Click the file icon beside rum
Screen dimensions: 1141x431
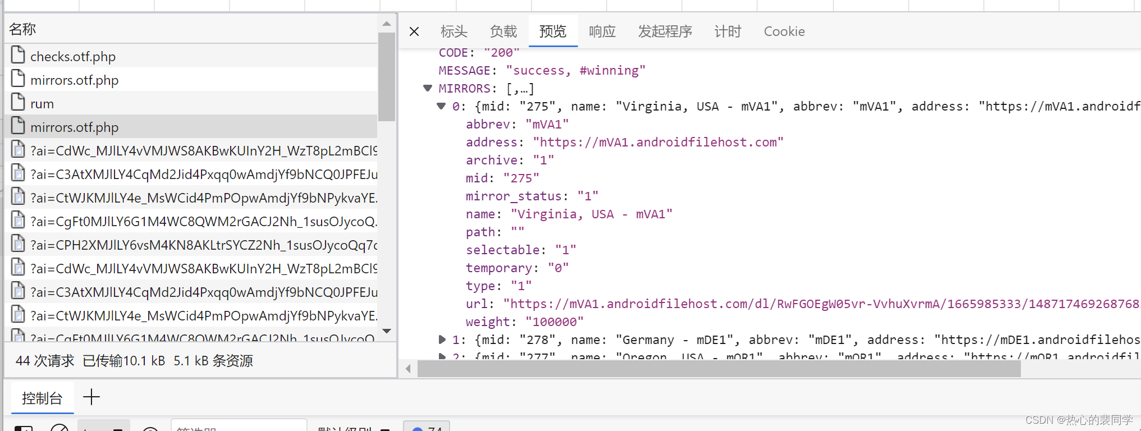pos(18,103)
